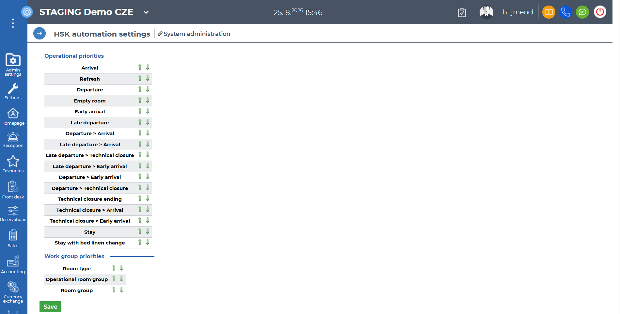Move Refresh priority down
620x314 pixels.
point(148,78)
